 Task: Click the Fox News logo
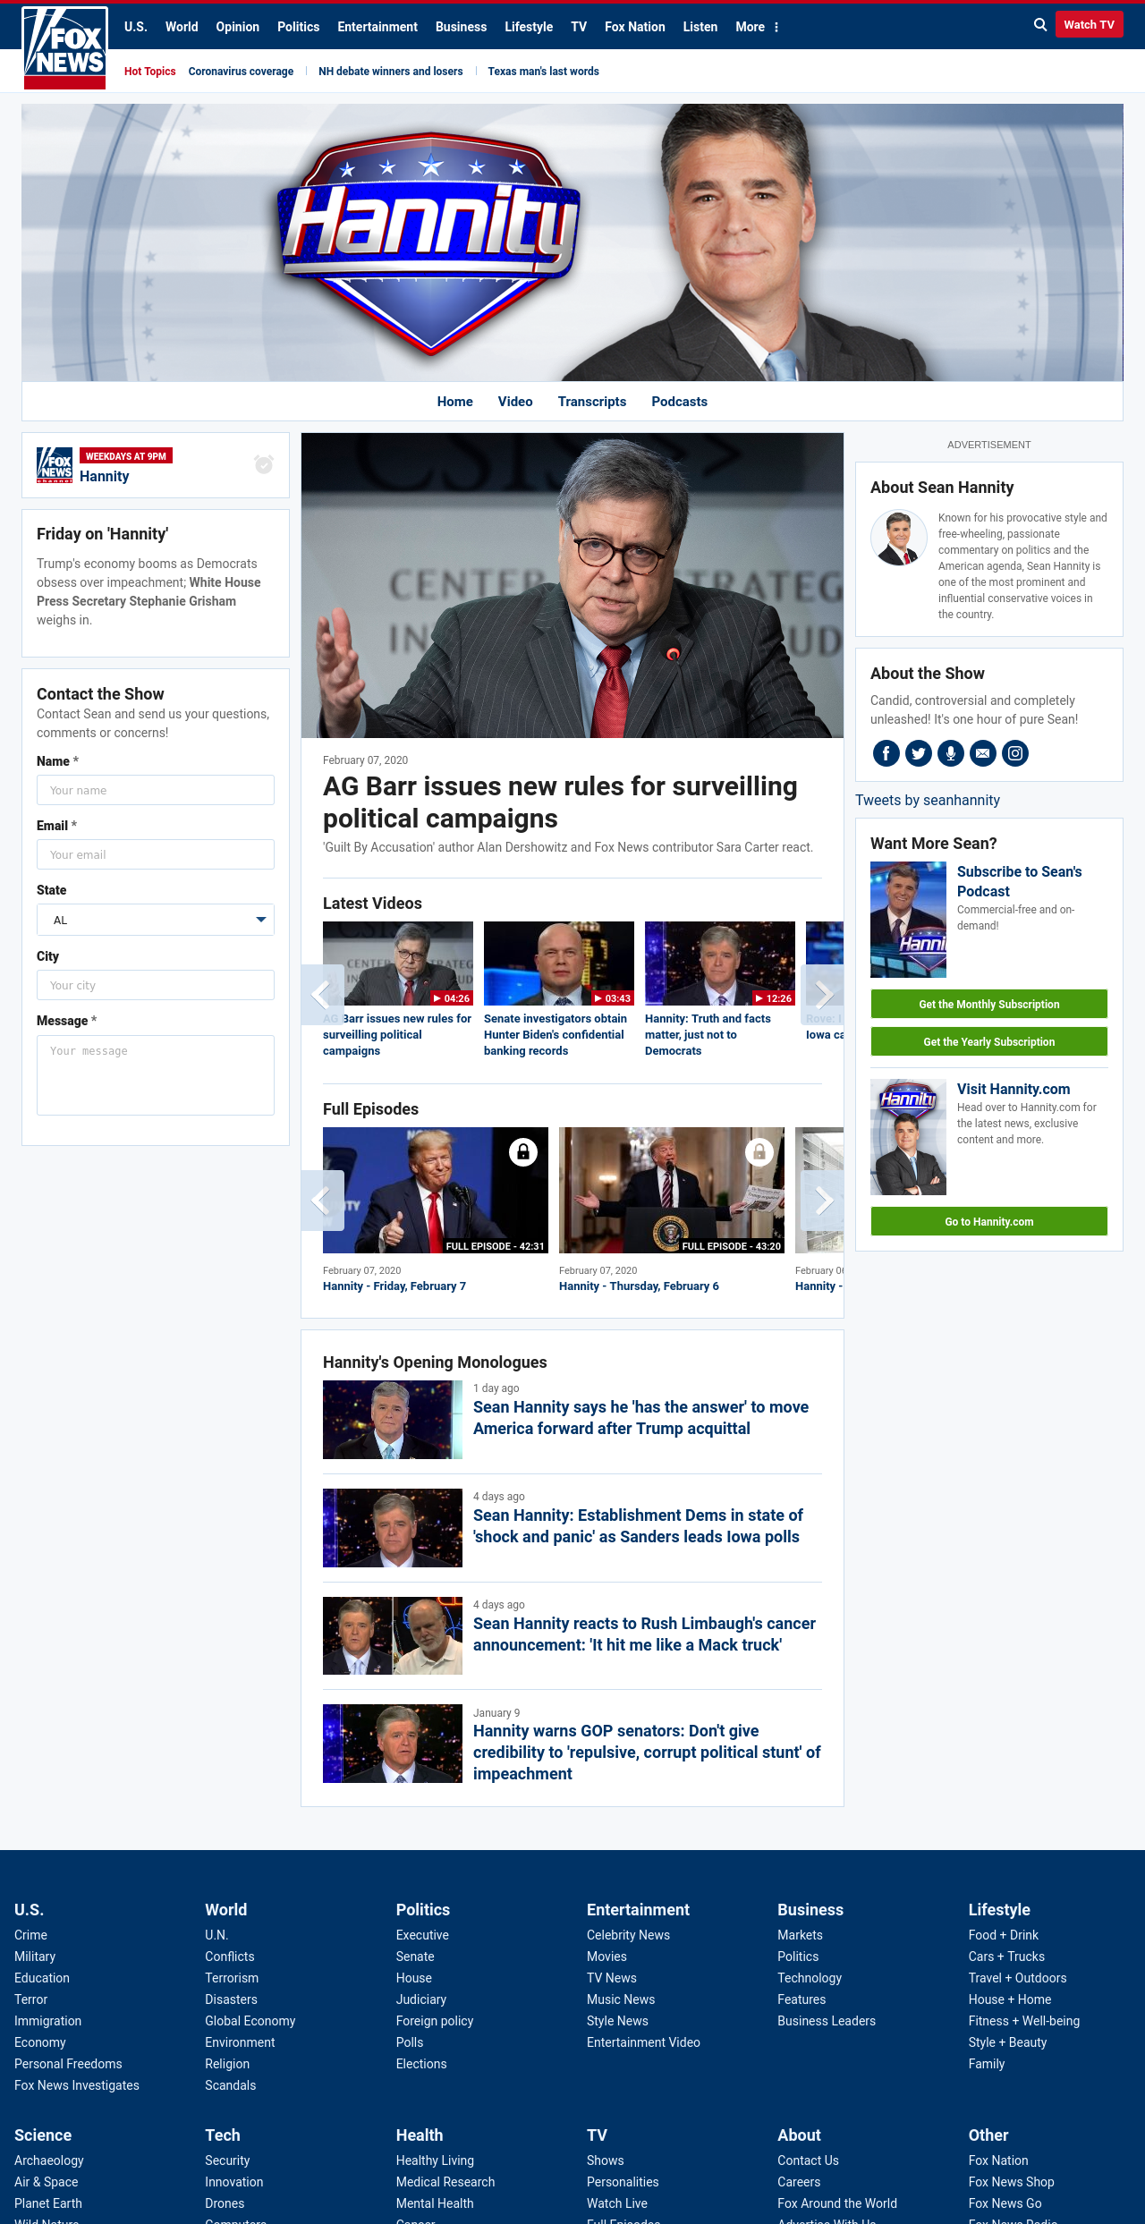(64, 47)
